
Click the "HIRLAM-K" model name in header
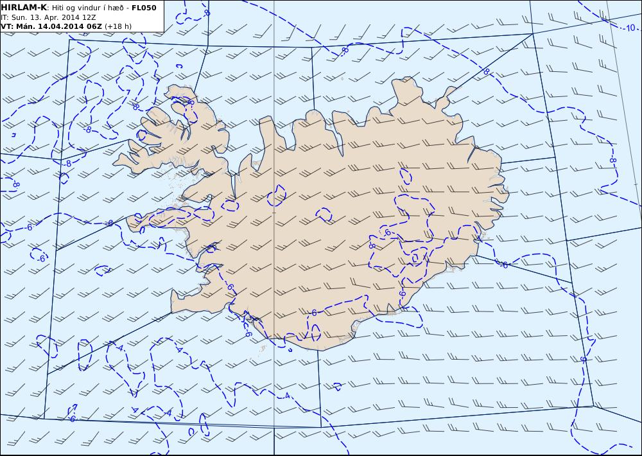click(24, 8)
